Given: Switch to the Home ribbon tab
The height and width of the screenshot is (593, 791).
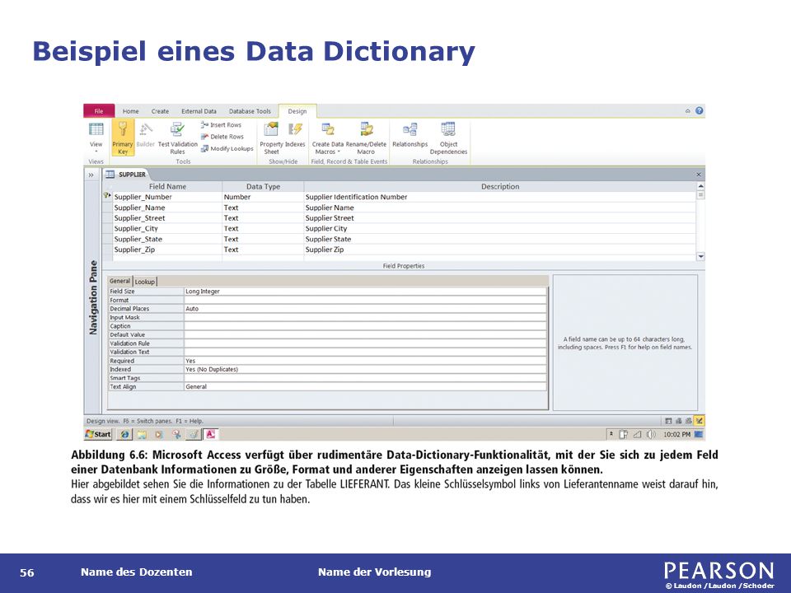Looking at the screenshot, I should coord(131,111).
